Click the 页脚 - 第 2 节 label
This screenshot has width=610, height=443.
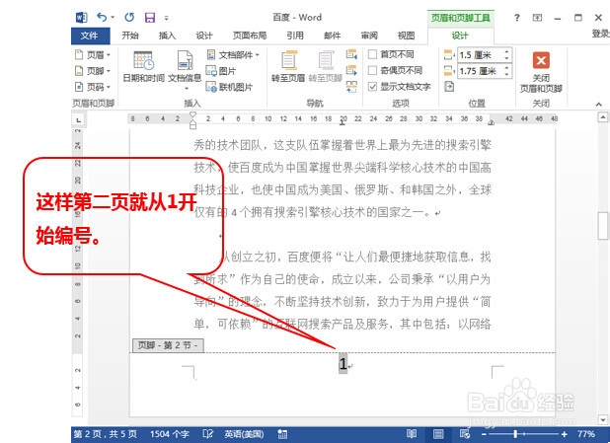[x=168, y=345]
